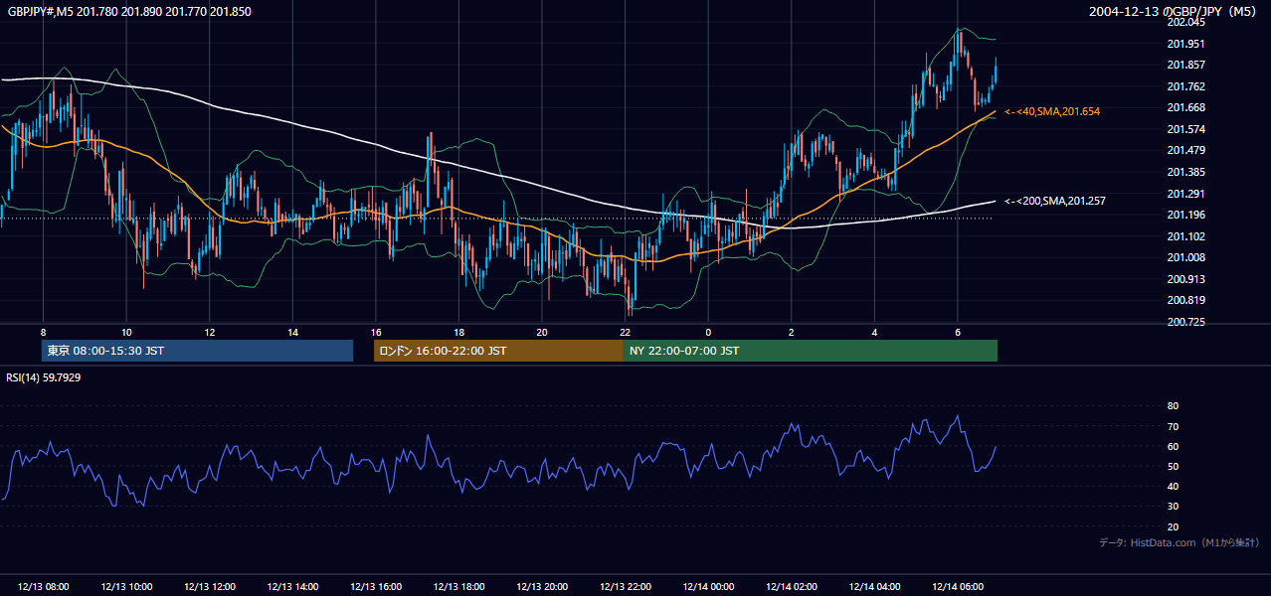1271x596 pixels.
Task: Click bottom time label 12/13 22:00
Action: pyautogui.click(x=626, y=587)
